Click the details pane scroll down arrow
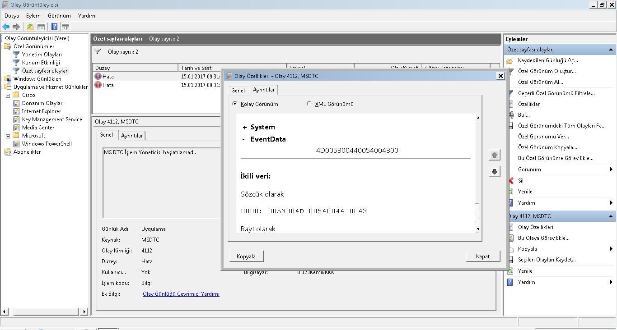617x330 pixels. (x=478, y=229)
